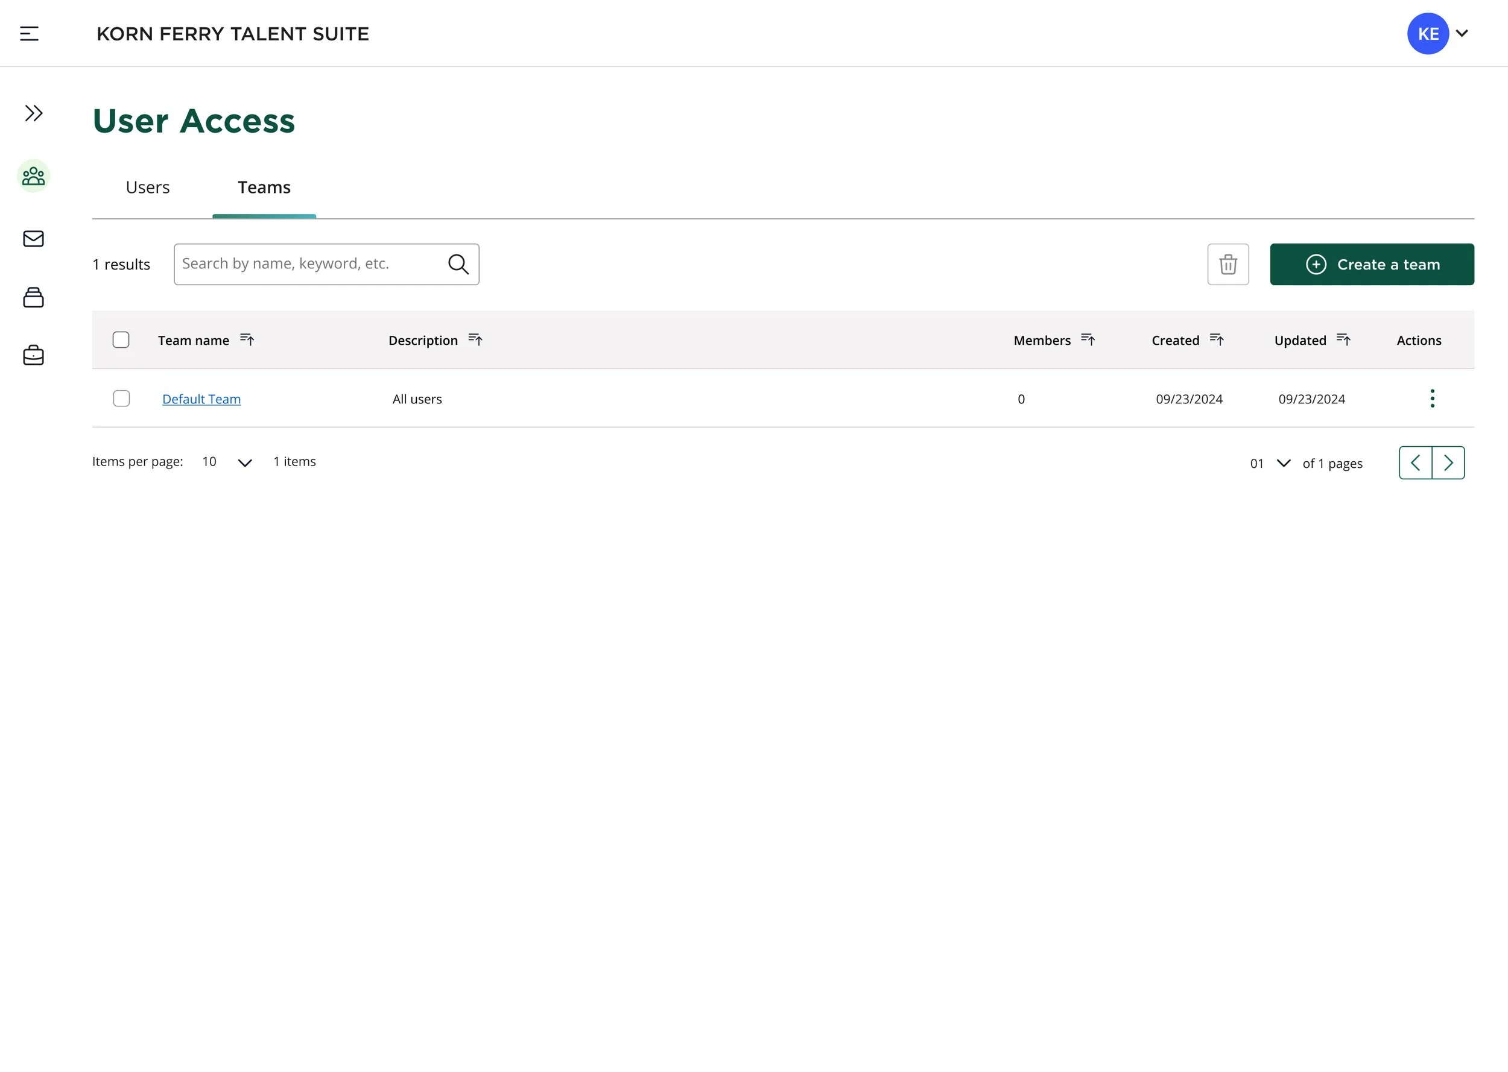
Task: Click the Create a team button
Action: pos(1371,265)
